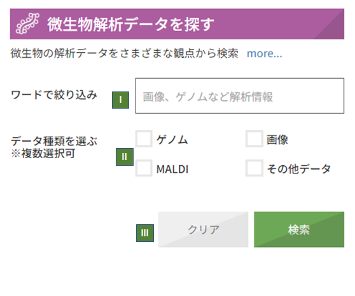Focus the keyword search input field

[240, 96]
